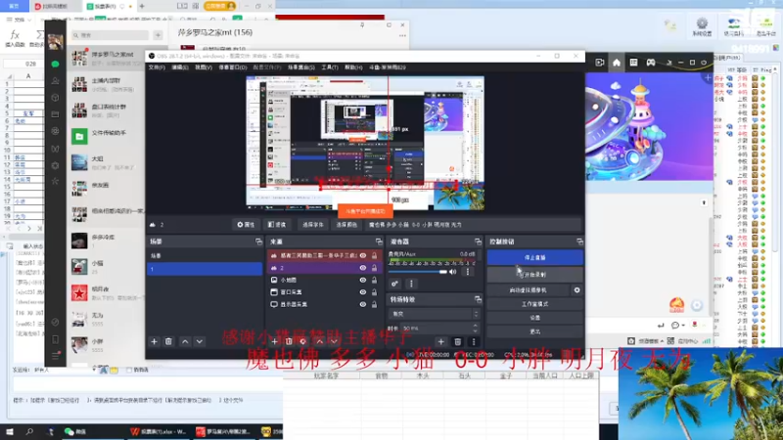Click WeChat add plus button beside search

[158, 35]
